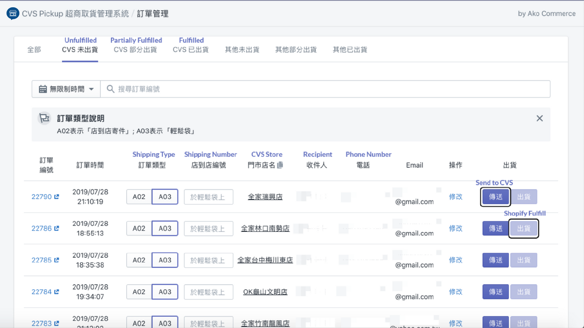
Task: Click shipping number field for order 22786
Action: click(x=209, y=229)
